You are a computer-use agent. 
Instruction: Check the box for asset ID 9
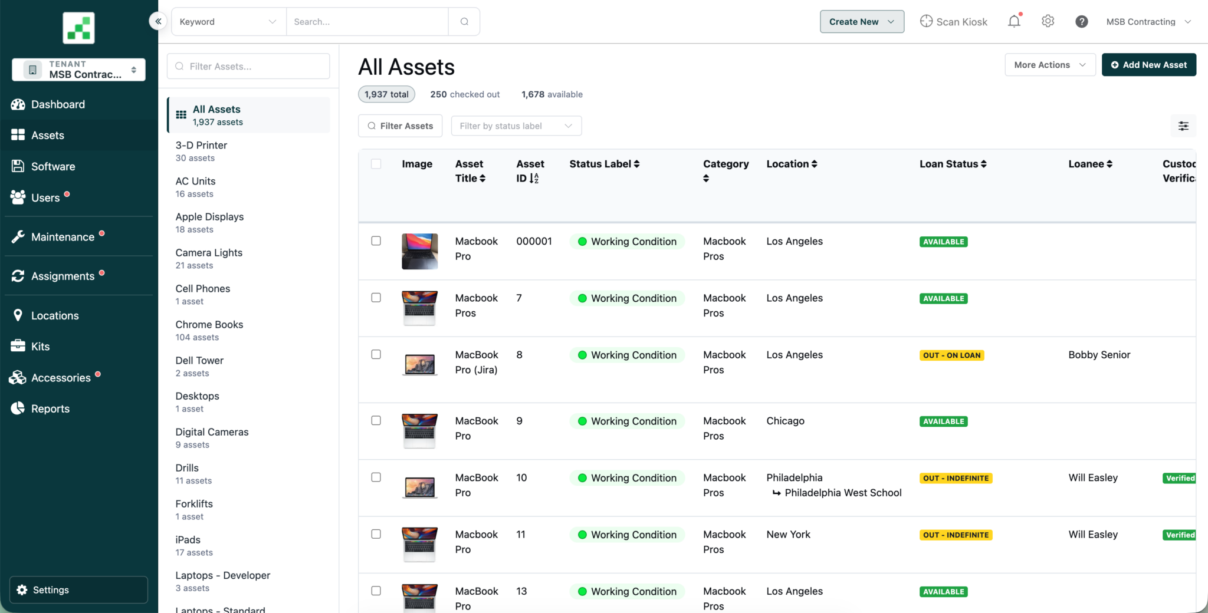376,420
